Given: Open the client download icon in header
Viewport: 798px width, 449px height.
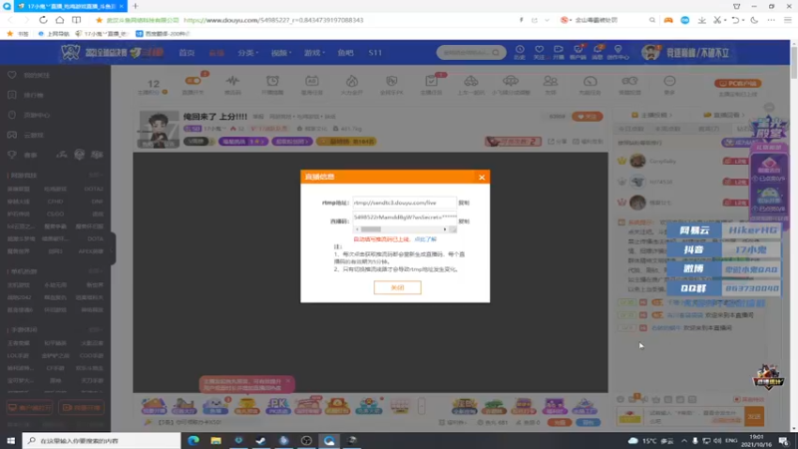Looking at the screenshot, I should tap(579, 53).
